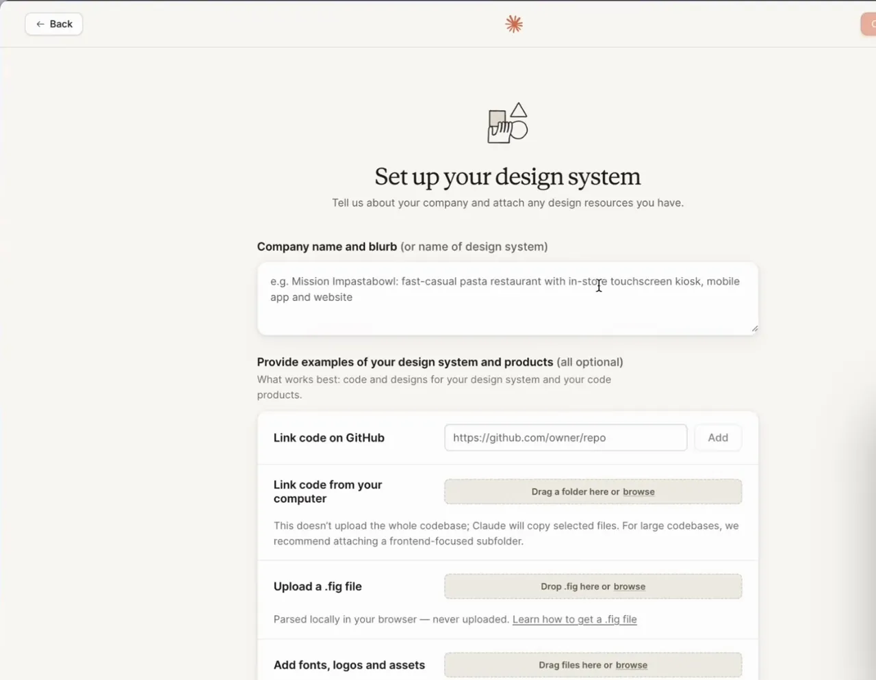Click the 'Tell us about your company' subtitle
876x680 pixels.
(x=508, y=202)
